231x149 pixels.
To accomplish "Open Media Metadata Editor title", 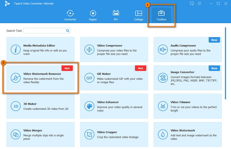I will (39, 45).
